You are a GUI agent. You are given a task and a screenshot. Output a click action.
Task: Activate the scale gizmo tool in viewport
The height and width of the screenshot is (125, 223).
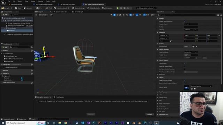click(x=120, y=15)
